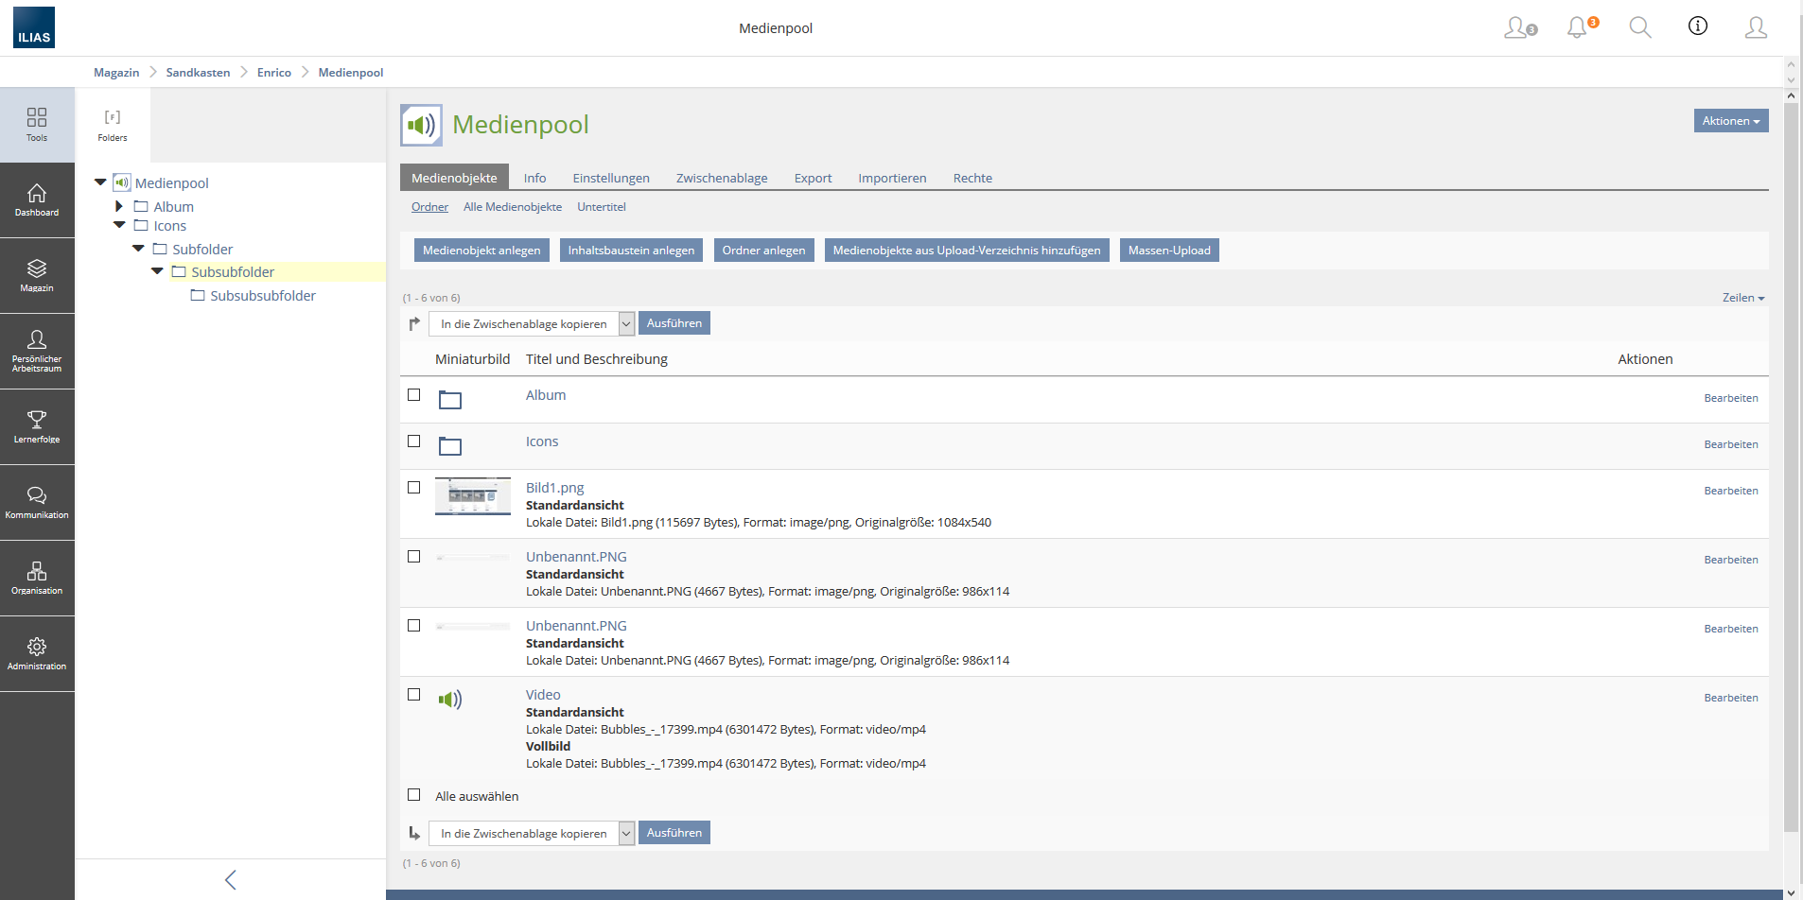The height and width of the screenshot is (900, 1803).
Task: Check the Album row checkbox
Action: click(x=413, y=395)
